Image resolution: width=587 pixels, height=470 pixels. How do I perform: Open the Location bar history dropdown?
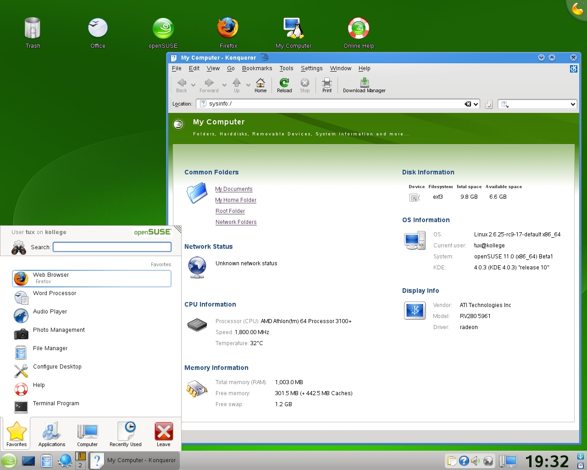click(476, 104)
